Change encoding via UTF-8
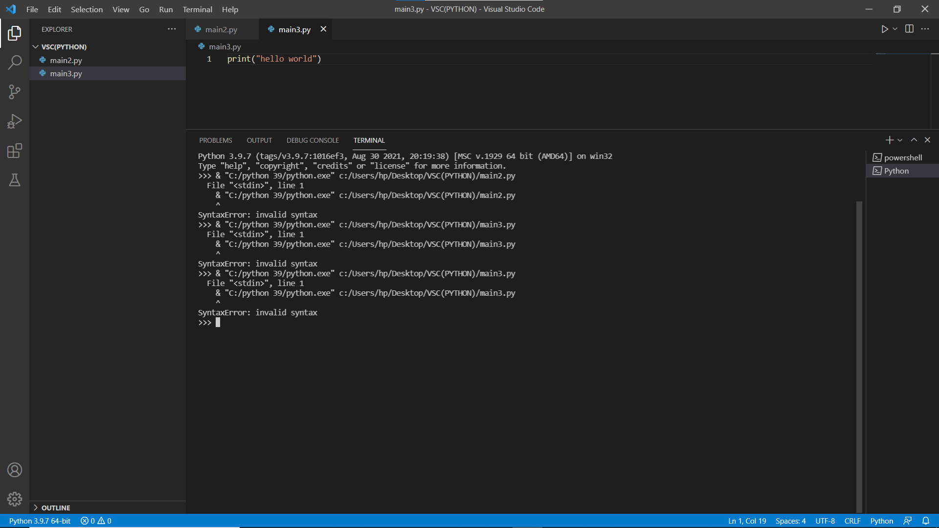Image resolution: width=939 pixels, height=528 pixels. [x=825, y=521]
